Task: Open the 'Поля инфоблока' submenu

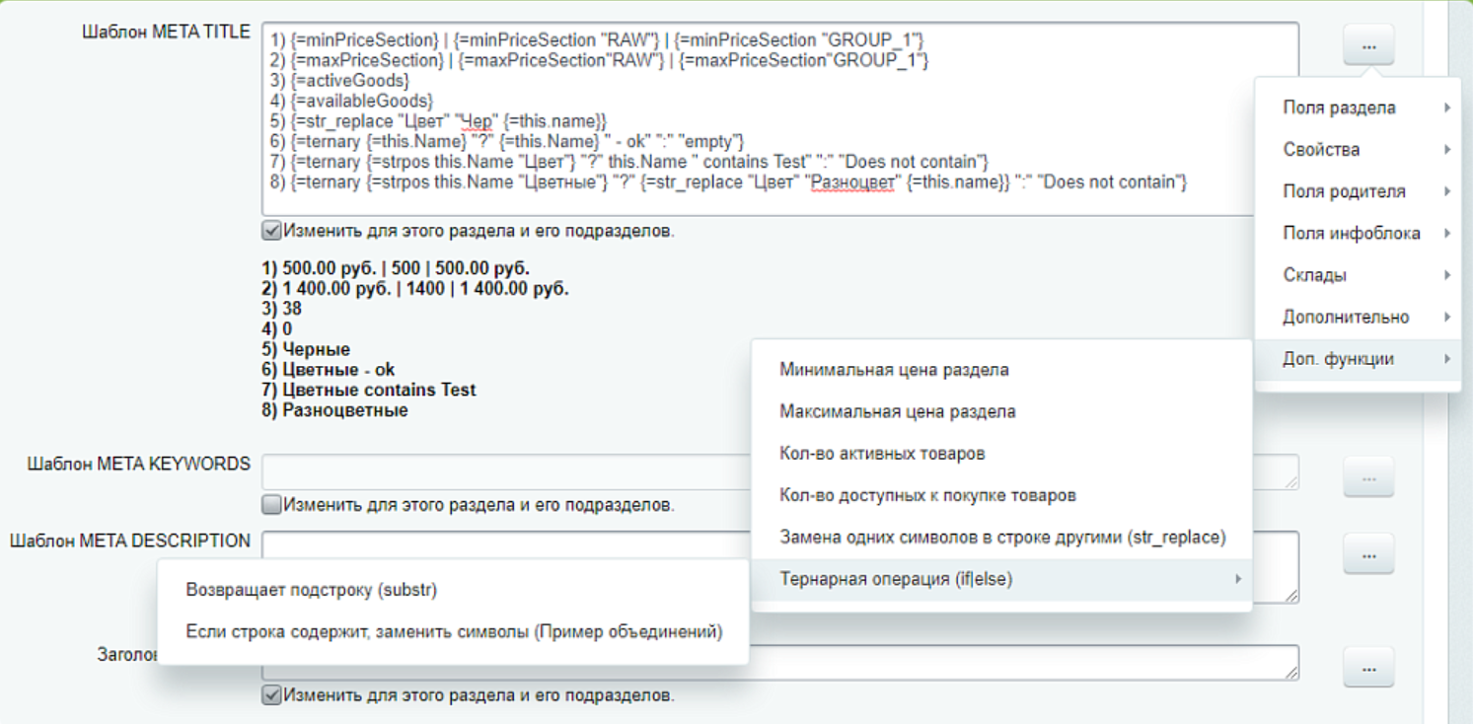Action: [x=1358, y=234]
